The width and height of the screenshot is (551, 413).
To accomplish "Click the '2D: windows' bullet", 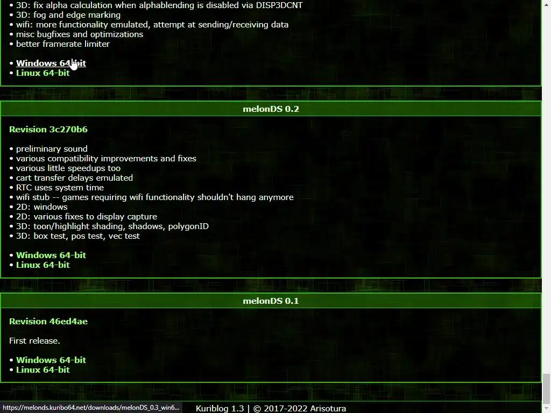I will pos(42,207).
